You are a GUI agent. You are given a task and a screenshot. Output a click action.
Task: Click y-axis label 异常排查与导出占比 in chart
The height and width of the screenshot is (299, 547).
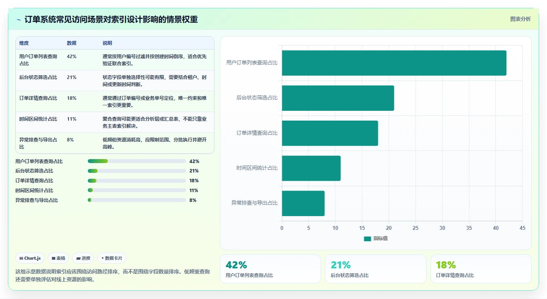255,203
